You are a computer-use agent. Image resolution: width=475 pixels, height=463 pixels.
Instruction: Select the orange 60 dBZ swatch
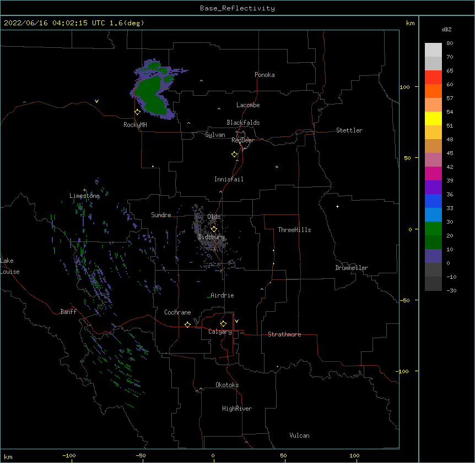coord(433,91)
